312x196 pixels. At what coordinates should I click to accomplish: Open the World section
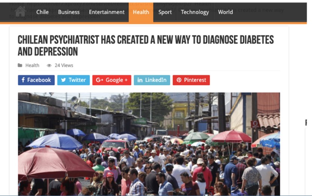(226, 12)
